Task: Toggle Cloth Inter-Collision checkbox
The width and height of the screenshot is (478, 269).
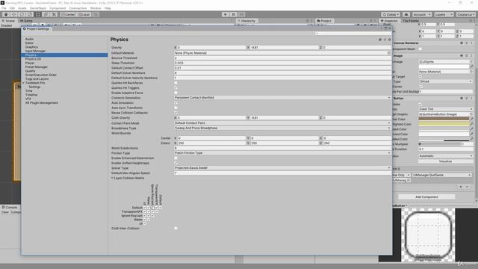Action: tap(176, 228)
